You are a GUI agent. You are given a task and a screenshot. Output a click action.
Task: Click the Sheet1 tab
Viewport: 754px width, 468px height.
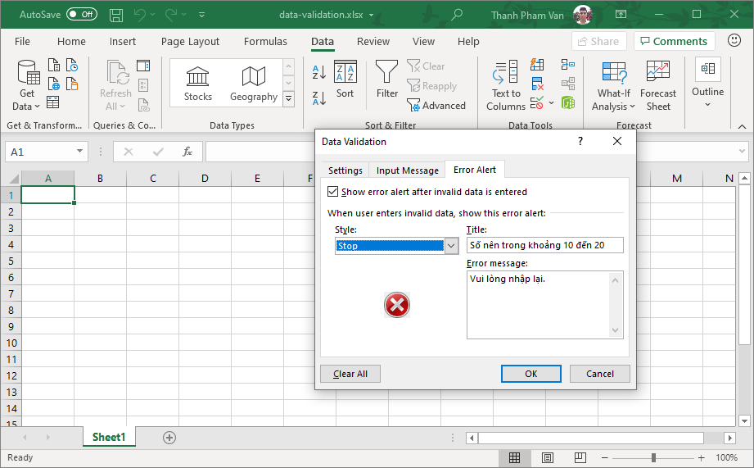(109, 437)
